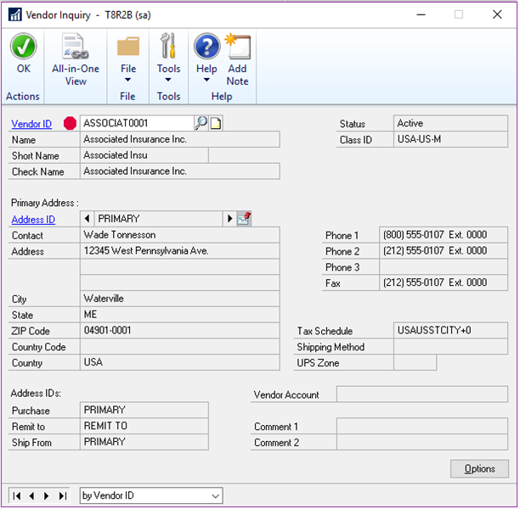Image resolution: width=520 pixels, height=509 pixels.
Task: Click the Comment 1 field
Action: pos(421,427)
